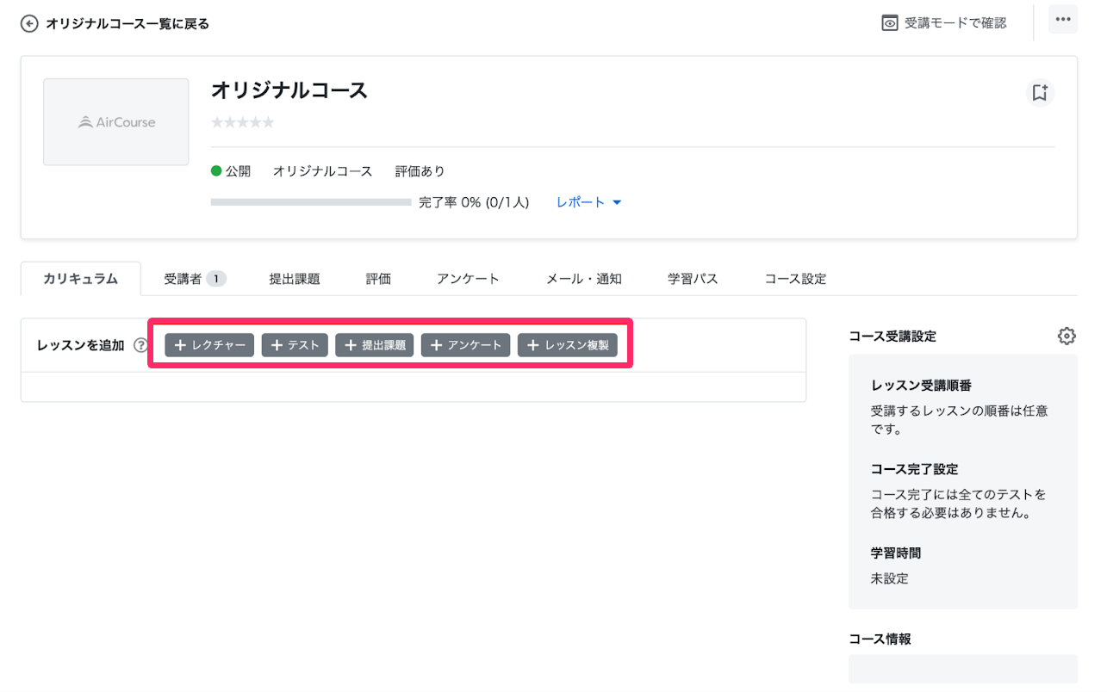
Task: Open the 提出課題 tab
Action: pos(295,279)
